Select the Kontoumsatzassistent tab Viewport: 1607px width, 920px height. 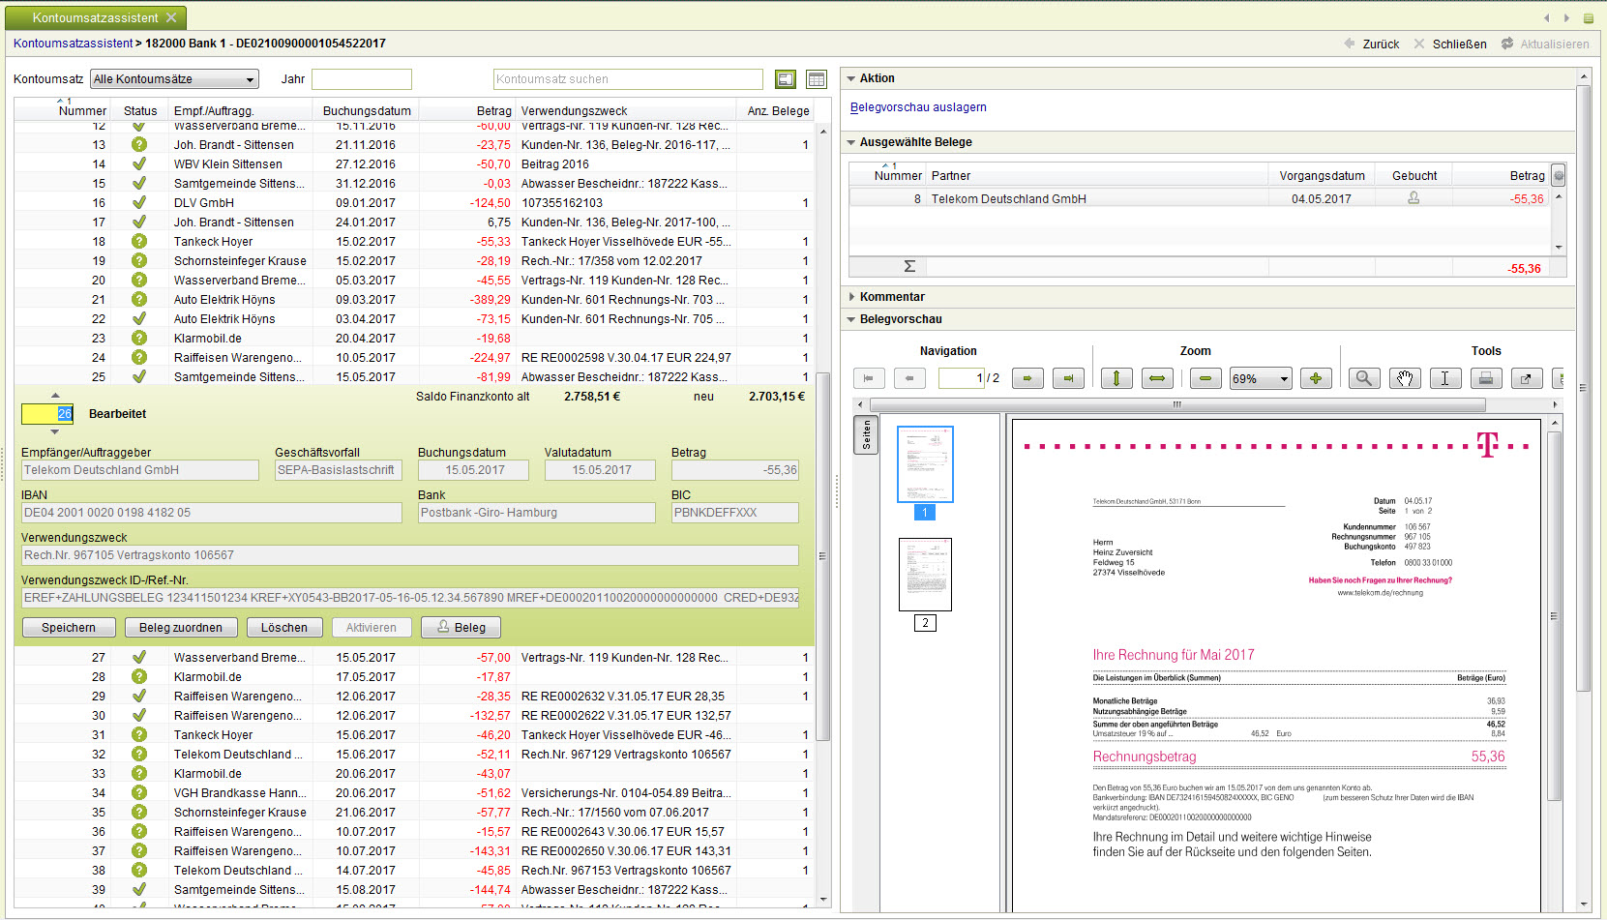pos(95,17)
